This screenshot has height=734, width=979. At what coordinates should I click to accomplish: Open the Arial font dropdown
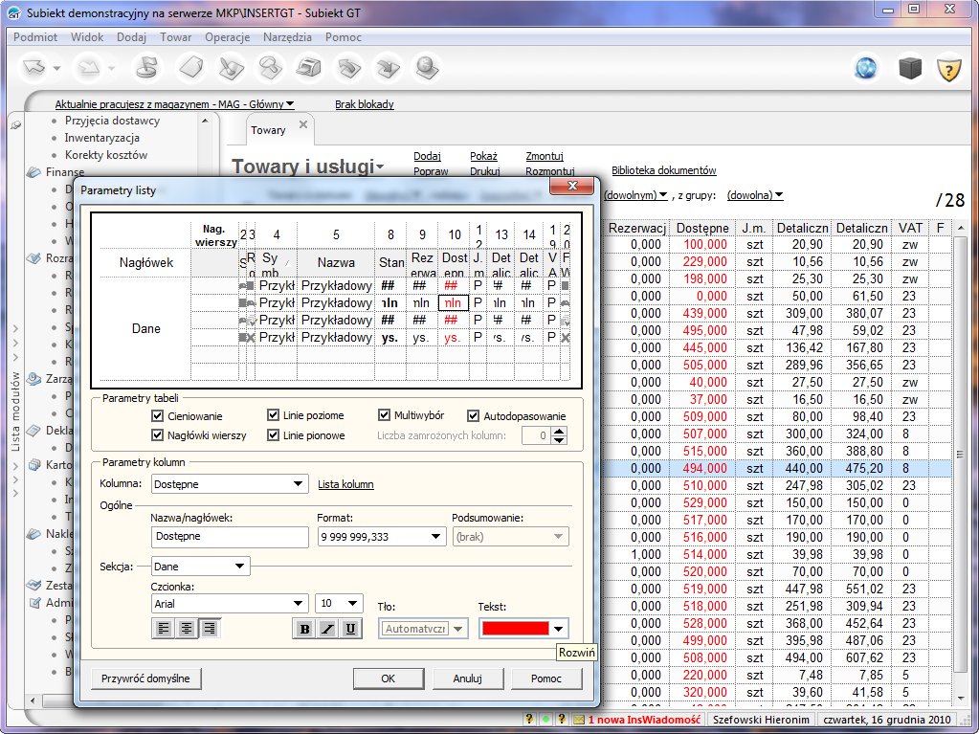229,603
